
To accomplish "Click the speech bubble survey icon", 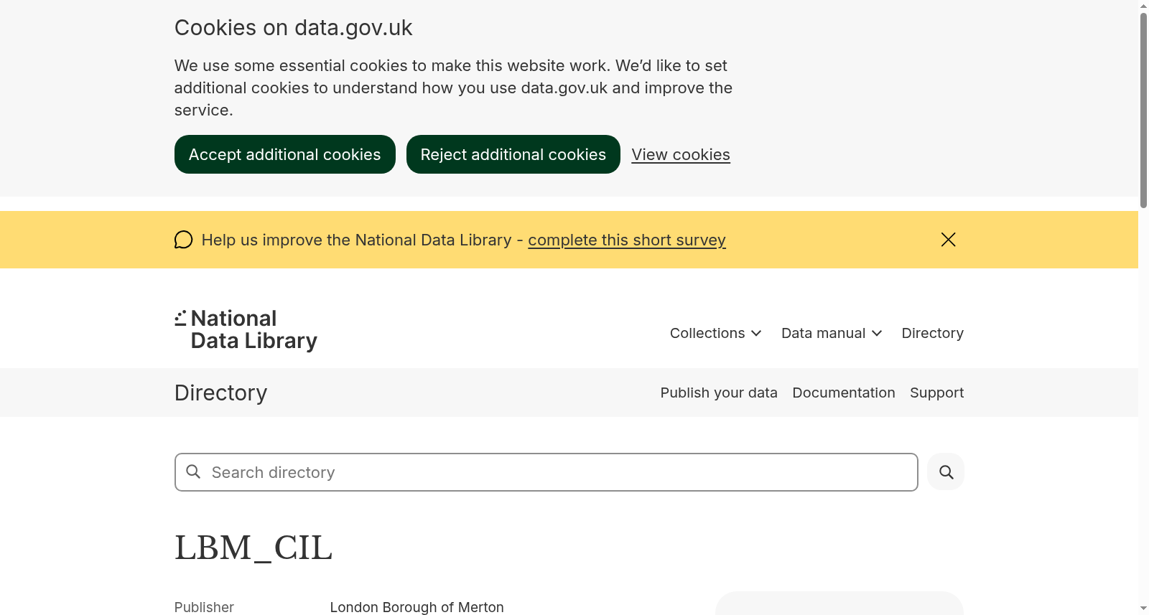I will click(x=184, y=240).
